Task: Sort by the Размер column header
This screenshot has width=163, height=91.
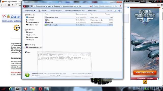Action: [107, 14]
